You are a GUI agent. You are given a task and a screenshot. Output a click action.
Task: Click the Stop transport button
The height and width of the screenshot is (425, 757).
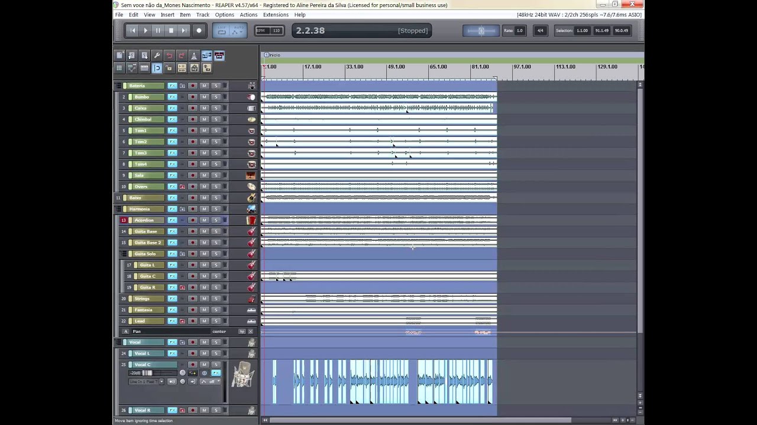coord(171,31)
